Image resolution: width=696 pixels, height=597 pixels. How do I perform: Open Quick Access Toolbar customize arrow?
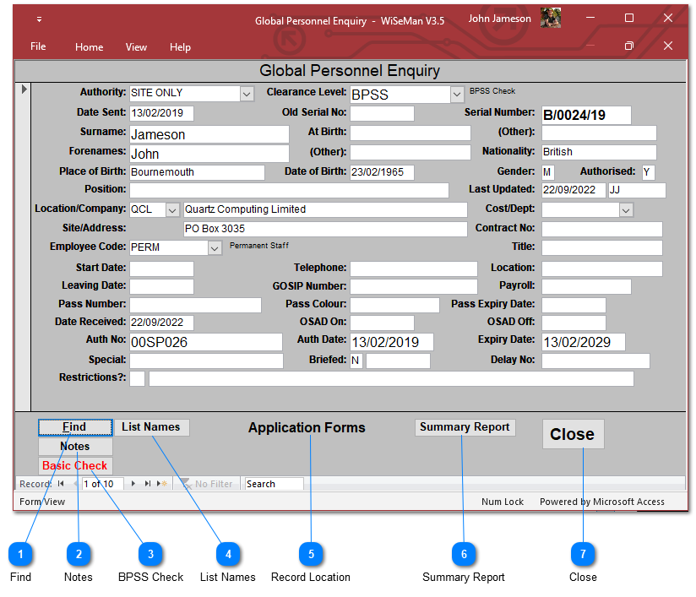tap(39, 19)
